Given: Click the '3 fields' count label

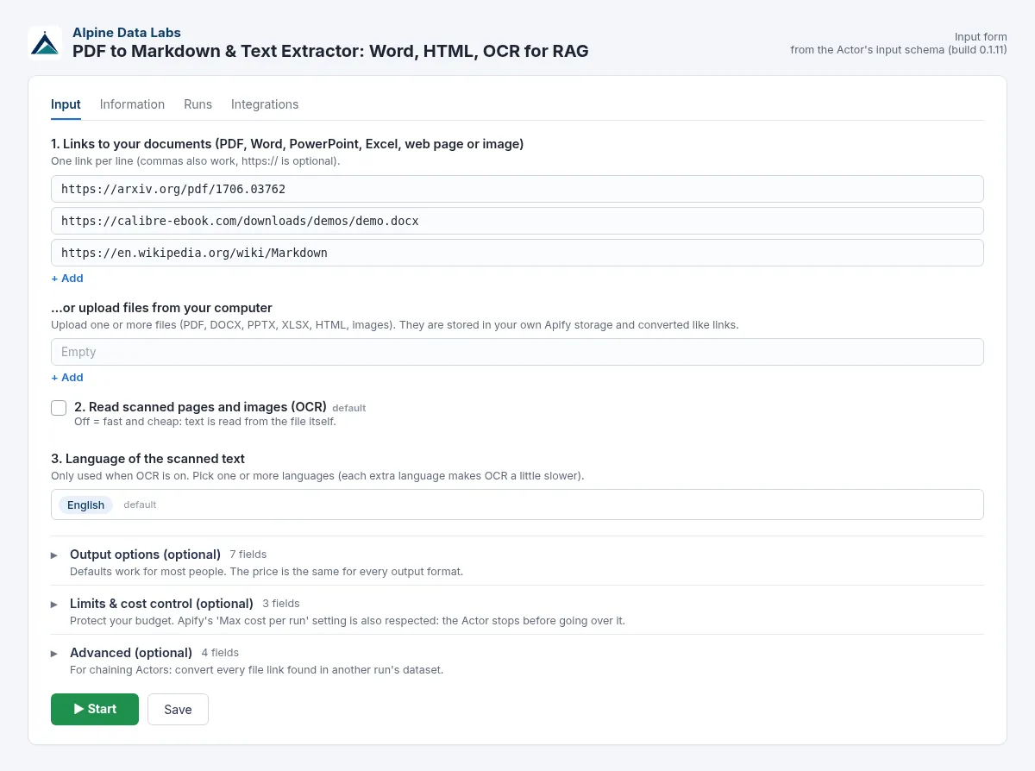Looking at the screenshot, I should click(281, 604).
